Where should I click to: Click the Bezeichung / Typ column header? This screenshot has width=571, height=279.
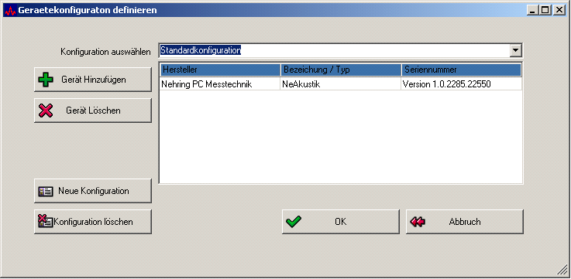[341, 70]
